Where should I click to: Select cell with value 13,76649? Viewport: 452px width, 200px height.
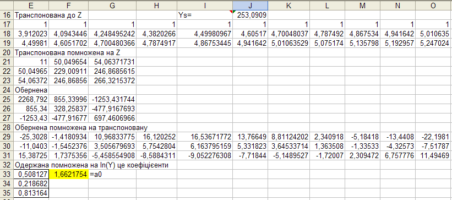[x=250, y=137]
